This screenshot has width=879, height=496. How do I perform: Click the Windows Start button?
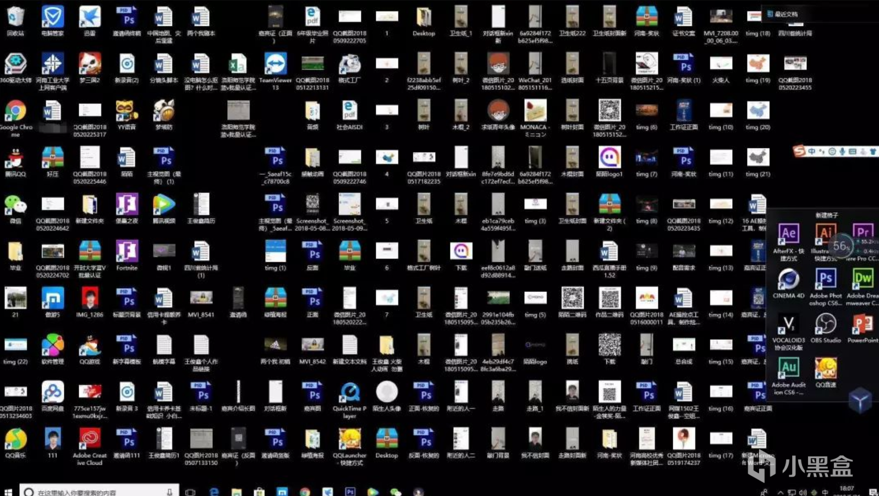(8, 492)
